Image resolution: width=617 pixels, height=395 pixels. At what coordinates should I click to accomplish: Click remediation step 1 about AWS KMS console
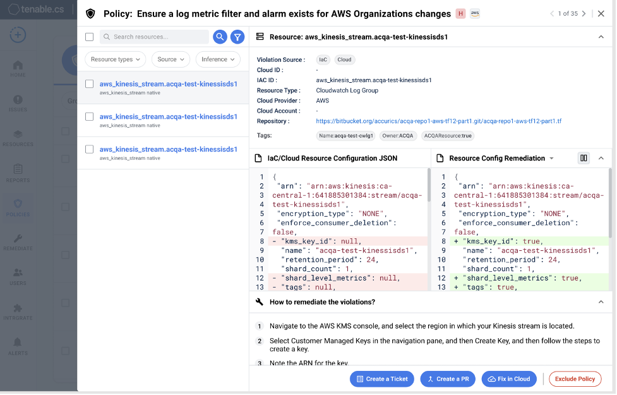click(422, 327)
